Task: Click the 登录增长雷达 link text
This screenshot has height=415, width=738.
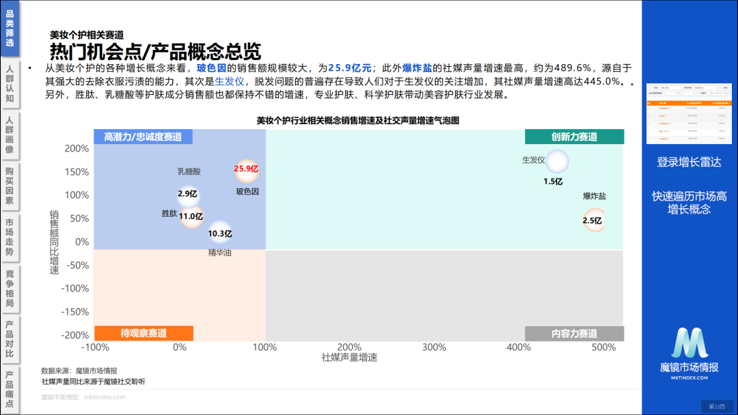Action: pos(689,162)
